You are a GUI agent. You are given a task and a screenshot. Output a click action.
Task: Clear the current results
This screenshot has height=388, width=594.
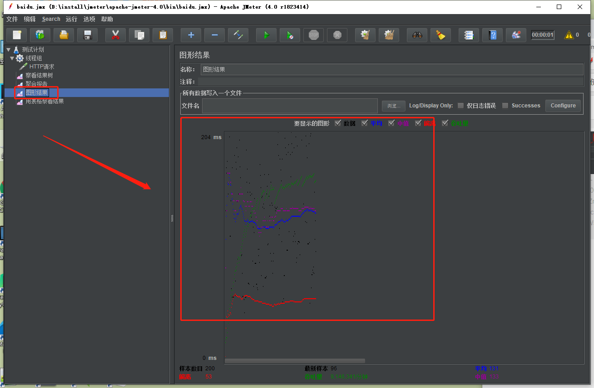coord(366,35)
